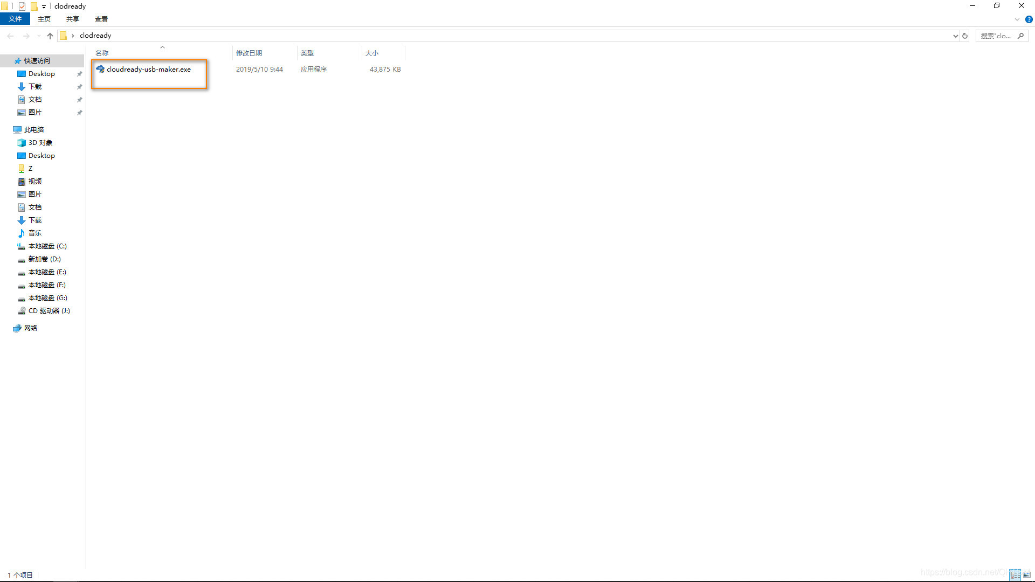Open the help question mark icon
The image size is (1035, 582).
1029,19
